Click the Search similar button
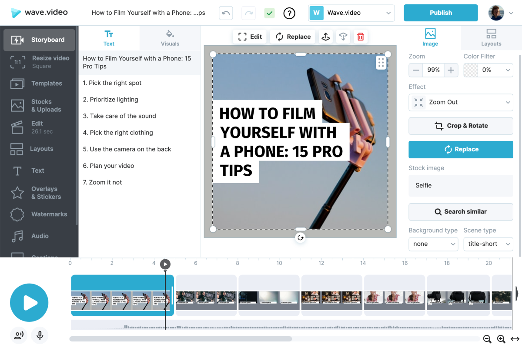Screen dimensions: 522x348 pos(461,211)
